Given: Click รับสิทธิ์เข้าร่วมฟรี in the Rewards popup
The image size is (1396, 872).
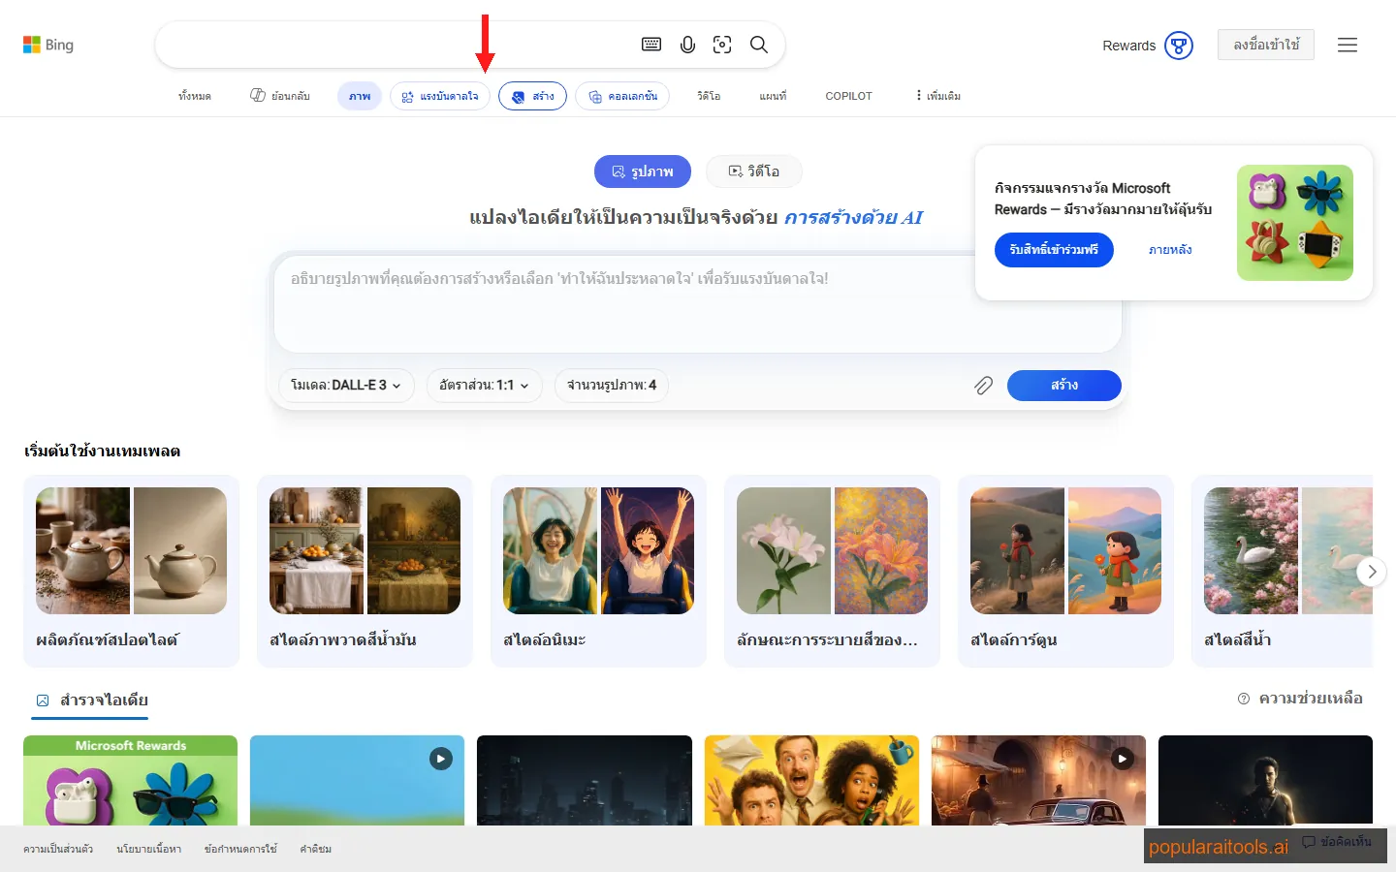Looking at the screenshot, I should 1054,249.
